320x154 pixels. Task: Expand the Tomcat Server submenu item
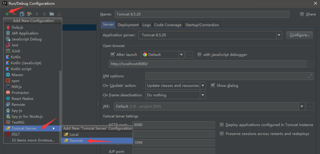pyautogui.click(x=33, y=128)
